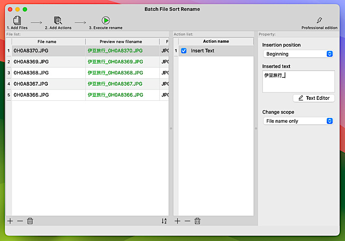
Task: Click the Preview new filename column header
Action: [x=121, y=42]
